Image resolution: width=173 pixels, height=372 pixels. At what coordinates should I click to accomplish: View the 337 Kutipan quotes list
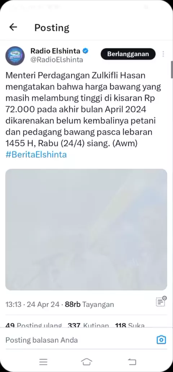88,325
